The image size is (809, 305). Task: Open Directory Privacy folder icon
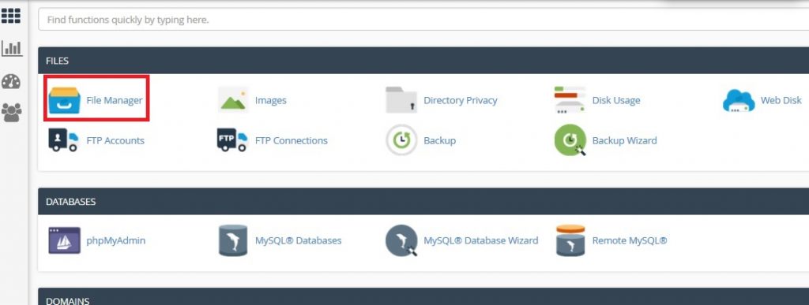[401, 100]
